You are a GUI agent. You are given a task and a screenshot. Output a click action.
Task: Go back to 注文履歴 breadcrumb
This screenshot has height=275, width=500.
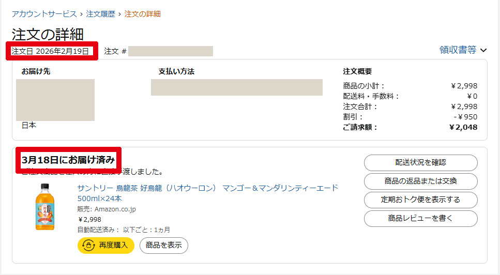point(101,14)
